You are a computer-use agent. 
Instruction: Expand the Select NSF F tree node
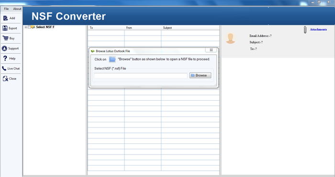tap(26, 27)
